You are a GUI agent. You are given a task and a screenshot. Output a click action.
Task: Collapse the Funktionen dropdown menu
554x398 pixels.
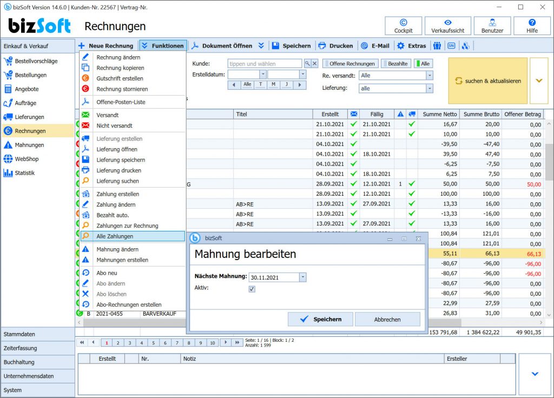click(x=163, y=45)
